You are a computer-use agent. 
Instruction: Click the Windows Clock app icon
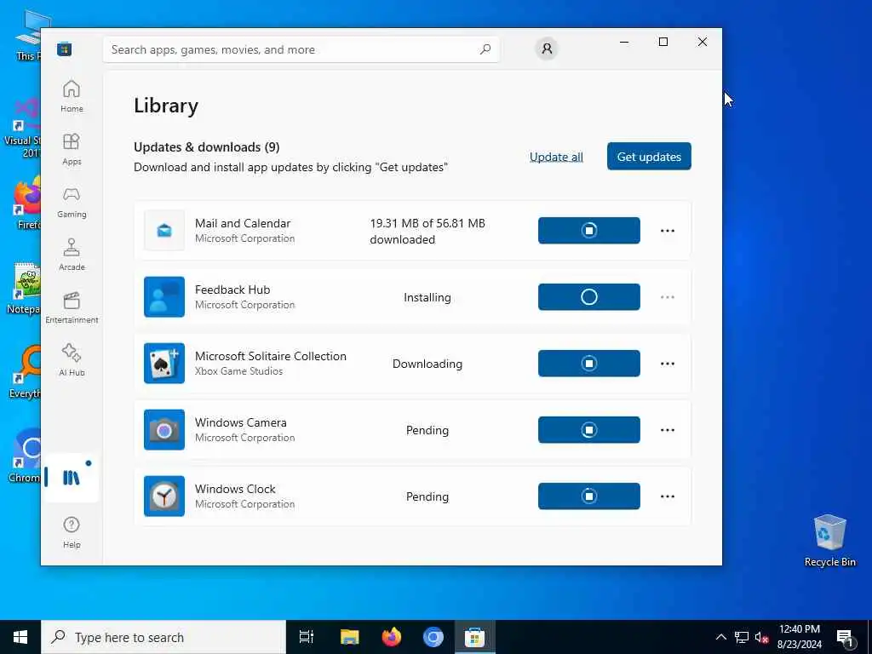point(164,496)
